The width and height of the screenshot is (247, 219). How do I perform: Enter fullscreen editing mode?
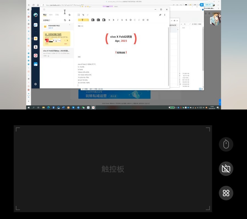coord(79,15)
